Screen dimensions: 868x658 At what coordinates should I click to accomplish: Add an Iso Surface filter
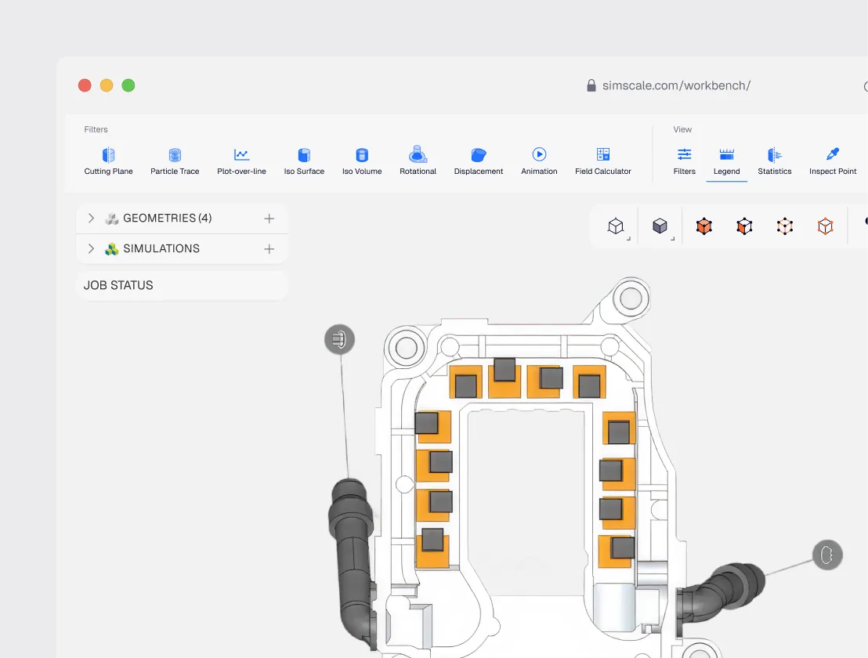point(304,161)
